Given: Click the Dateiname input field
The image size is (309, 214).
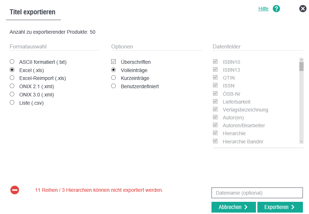Looking at the screenshot, I should pyautogui.click(x=257, y=193).
